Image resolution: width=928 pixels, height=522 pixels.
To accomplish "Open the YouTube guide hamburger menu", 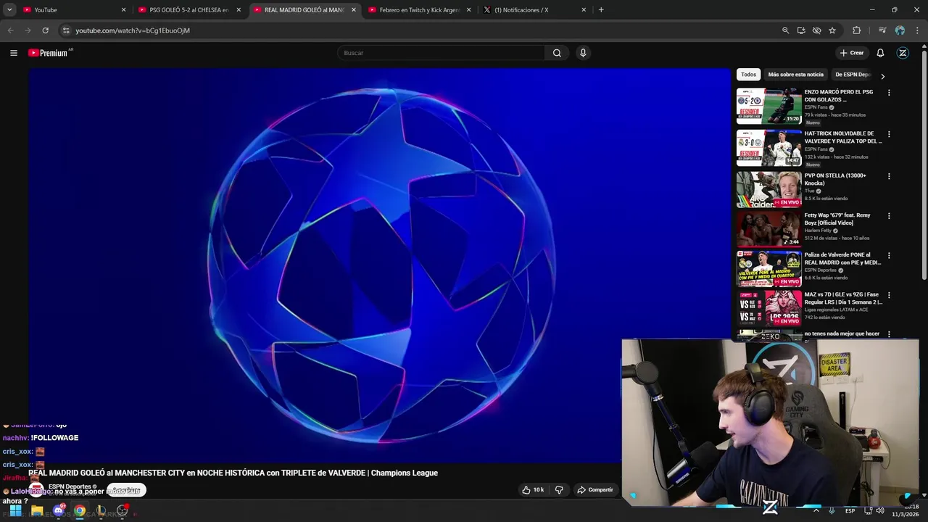I will 13,53.
